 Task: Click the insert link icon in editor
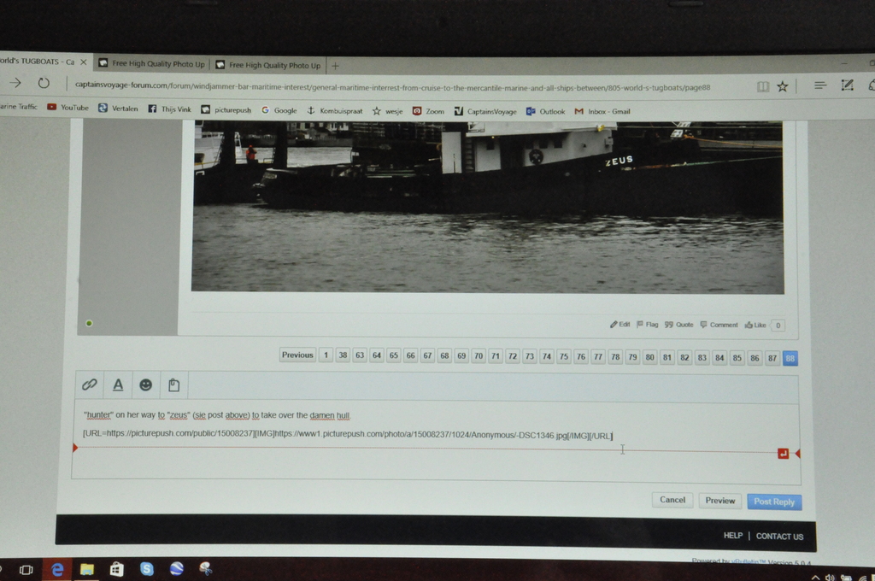(89, 384)
